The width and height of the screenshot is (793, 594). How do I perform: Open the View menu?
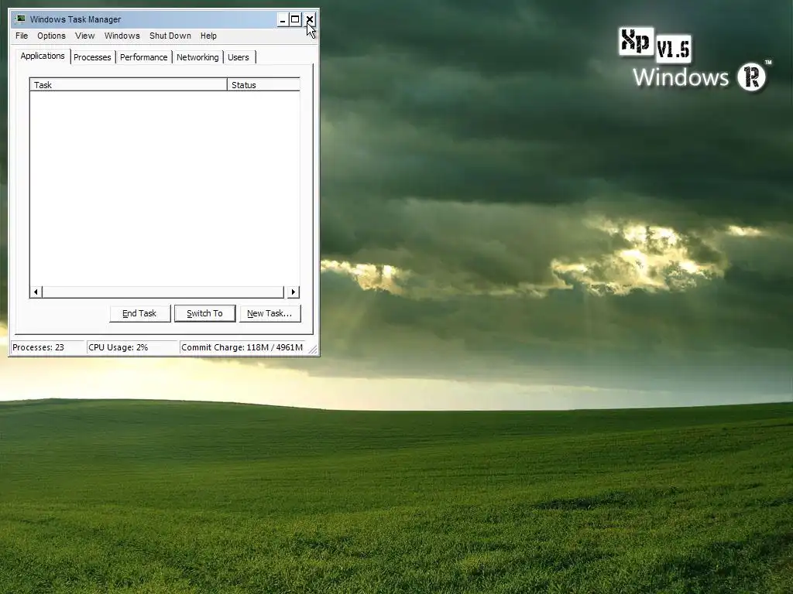[x=85, y=36]
